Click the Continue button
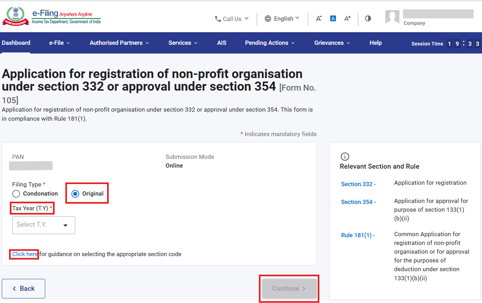The image size is (482, 303). point(289,289)
